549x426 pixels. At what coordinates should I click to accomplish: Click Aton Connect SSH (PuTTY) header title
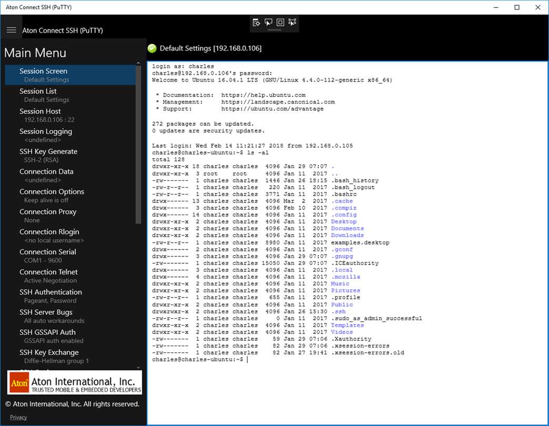click(63, 31)
